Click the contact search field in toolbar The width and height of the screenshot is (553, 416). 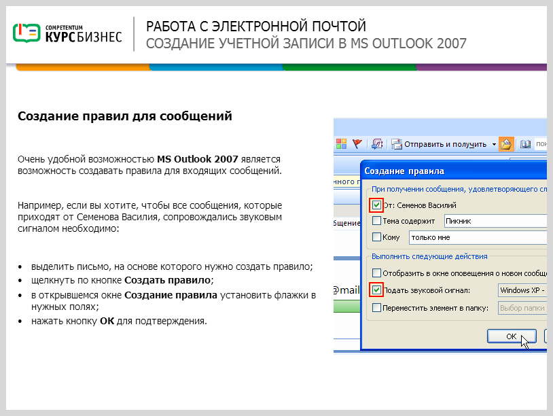(541, 144)
